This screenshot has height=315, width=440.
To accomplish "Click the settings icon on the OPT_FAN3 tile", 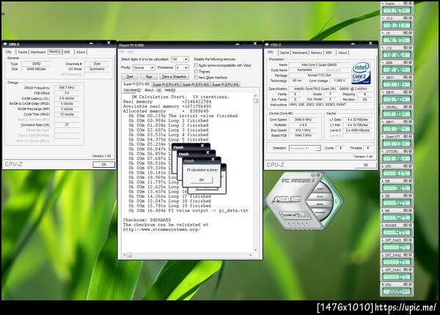I will pos(406,240).
